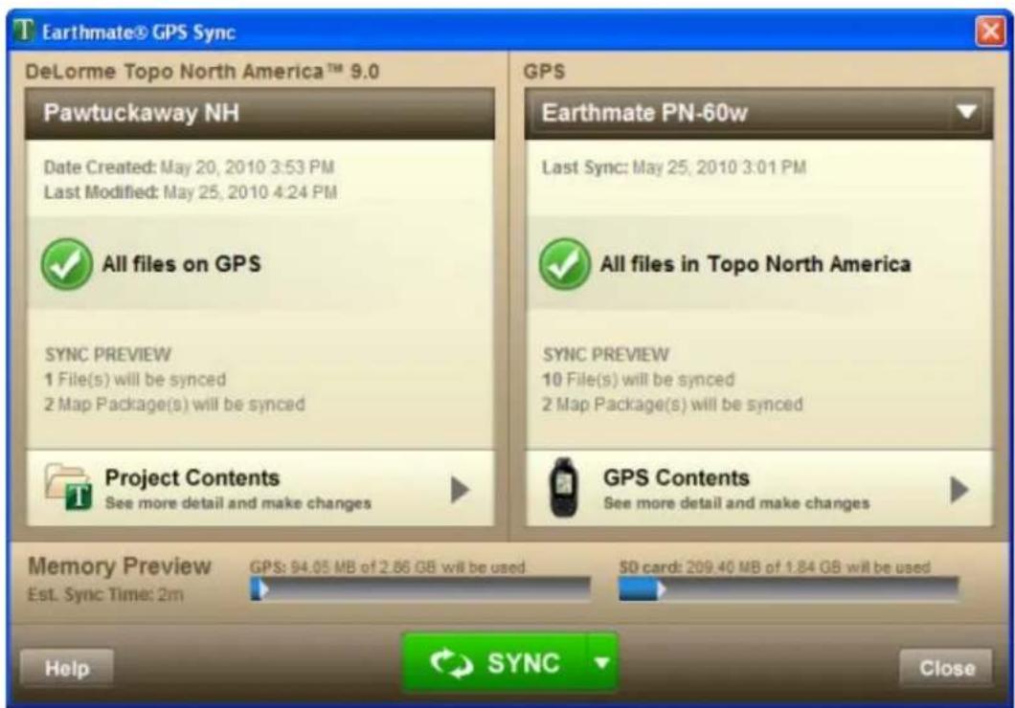This screenshot has height=708, width=1015.
Task: Start syncing with the green SYNC button
Action: point(494,663)
